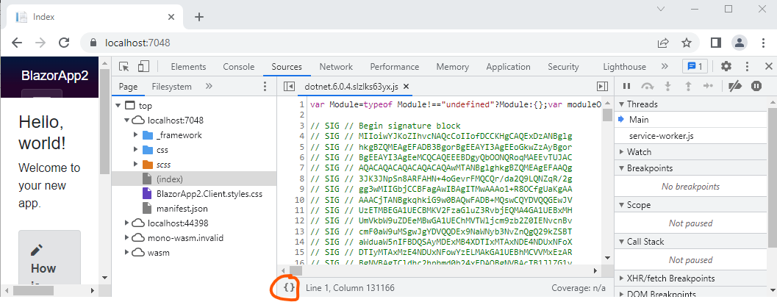
Task: Toggle pause on exceptions
Action: pyautogui.click(x=756, y=86)
